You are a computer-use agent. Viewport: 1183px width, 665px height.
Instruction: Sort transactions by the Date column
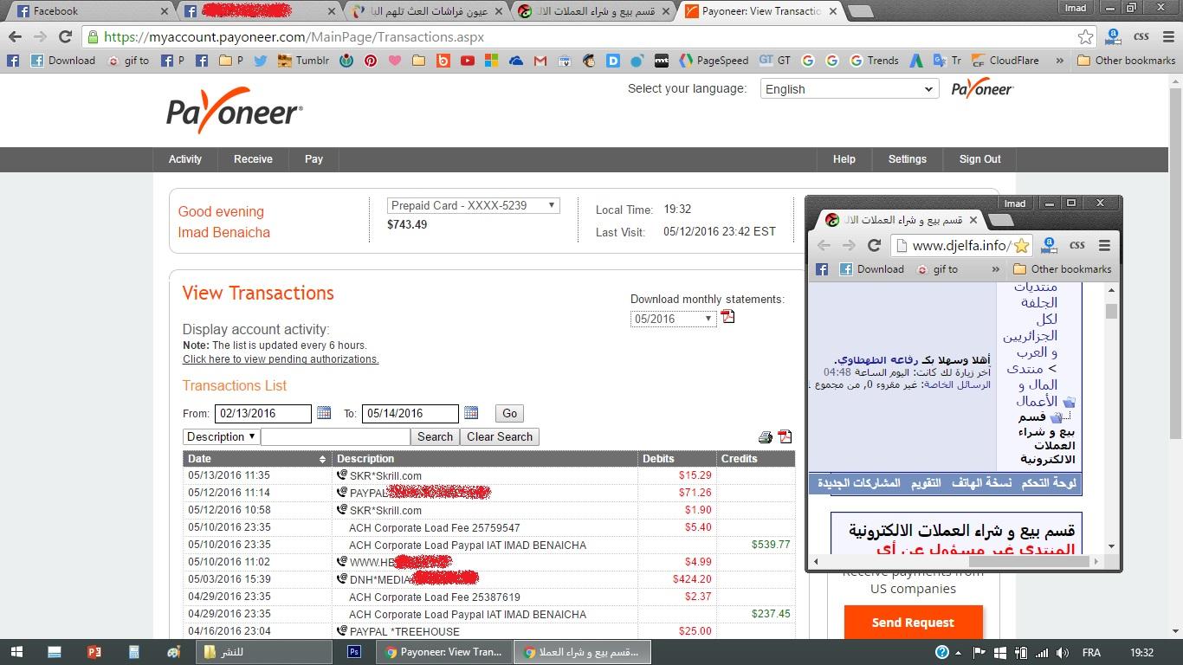256,459
